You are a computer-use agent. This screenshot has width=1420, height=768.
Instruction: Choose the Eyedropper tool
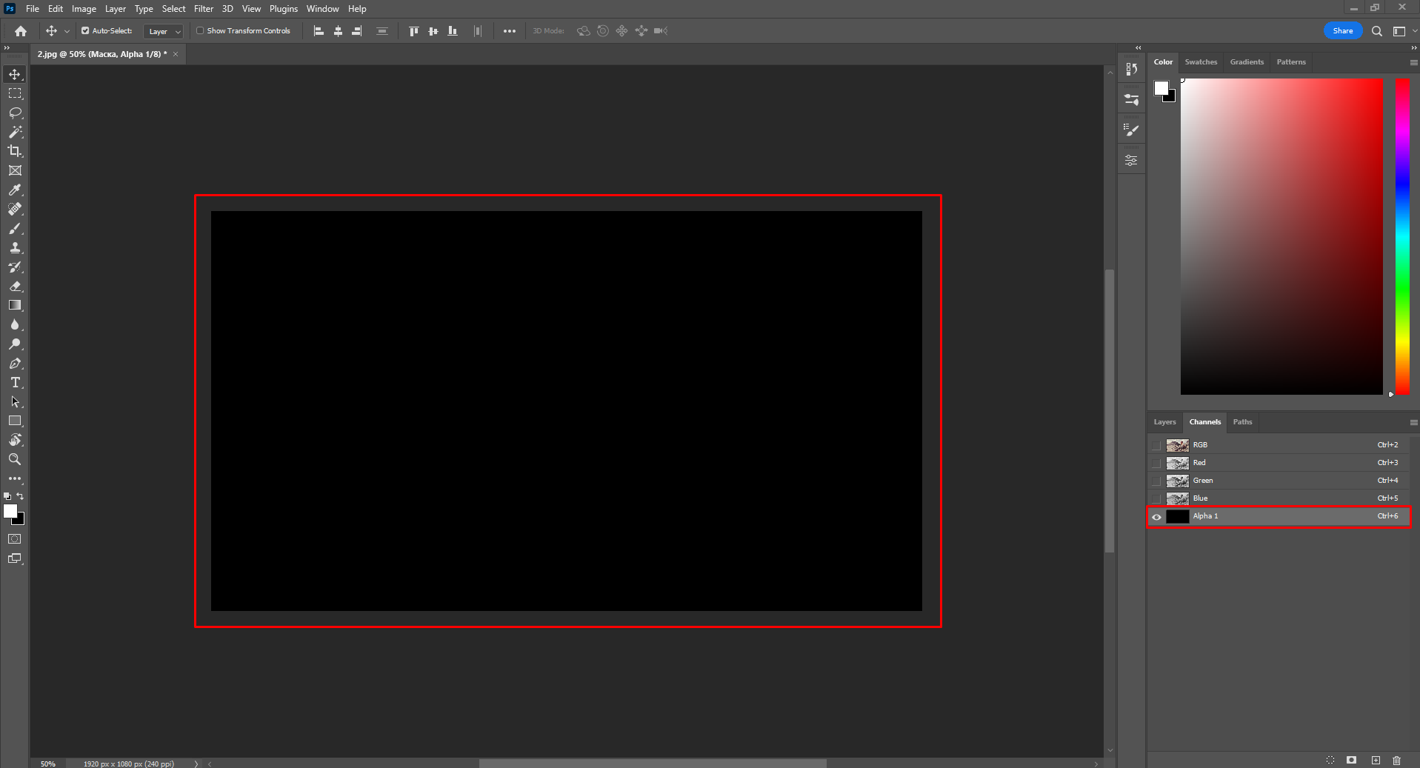(x=15, y=190)
